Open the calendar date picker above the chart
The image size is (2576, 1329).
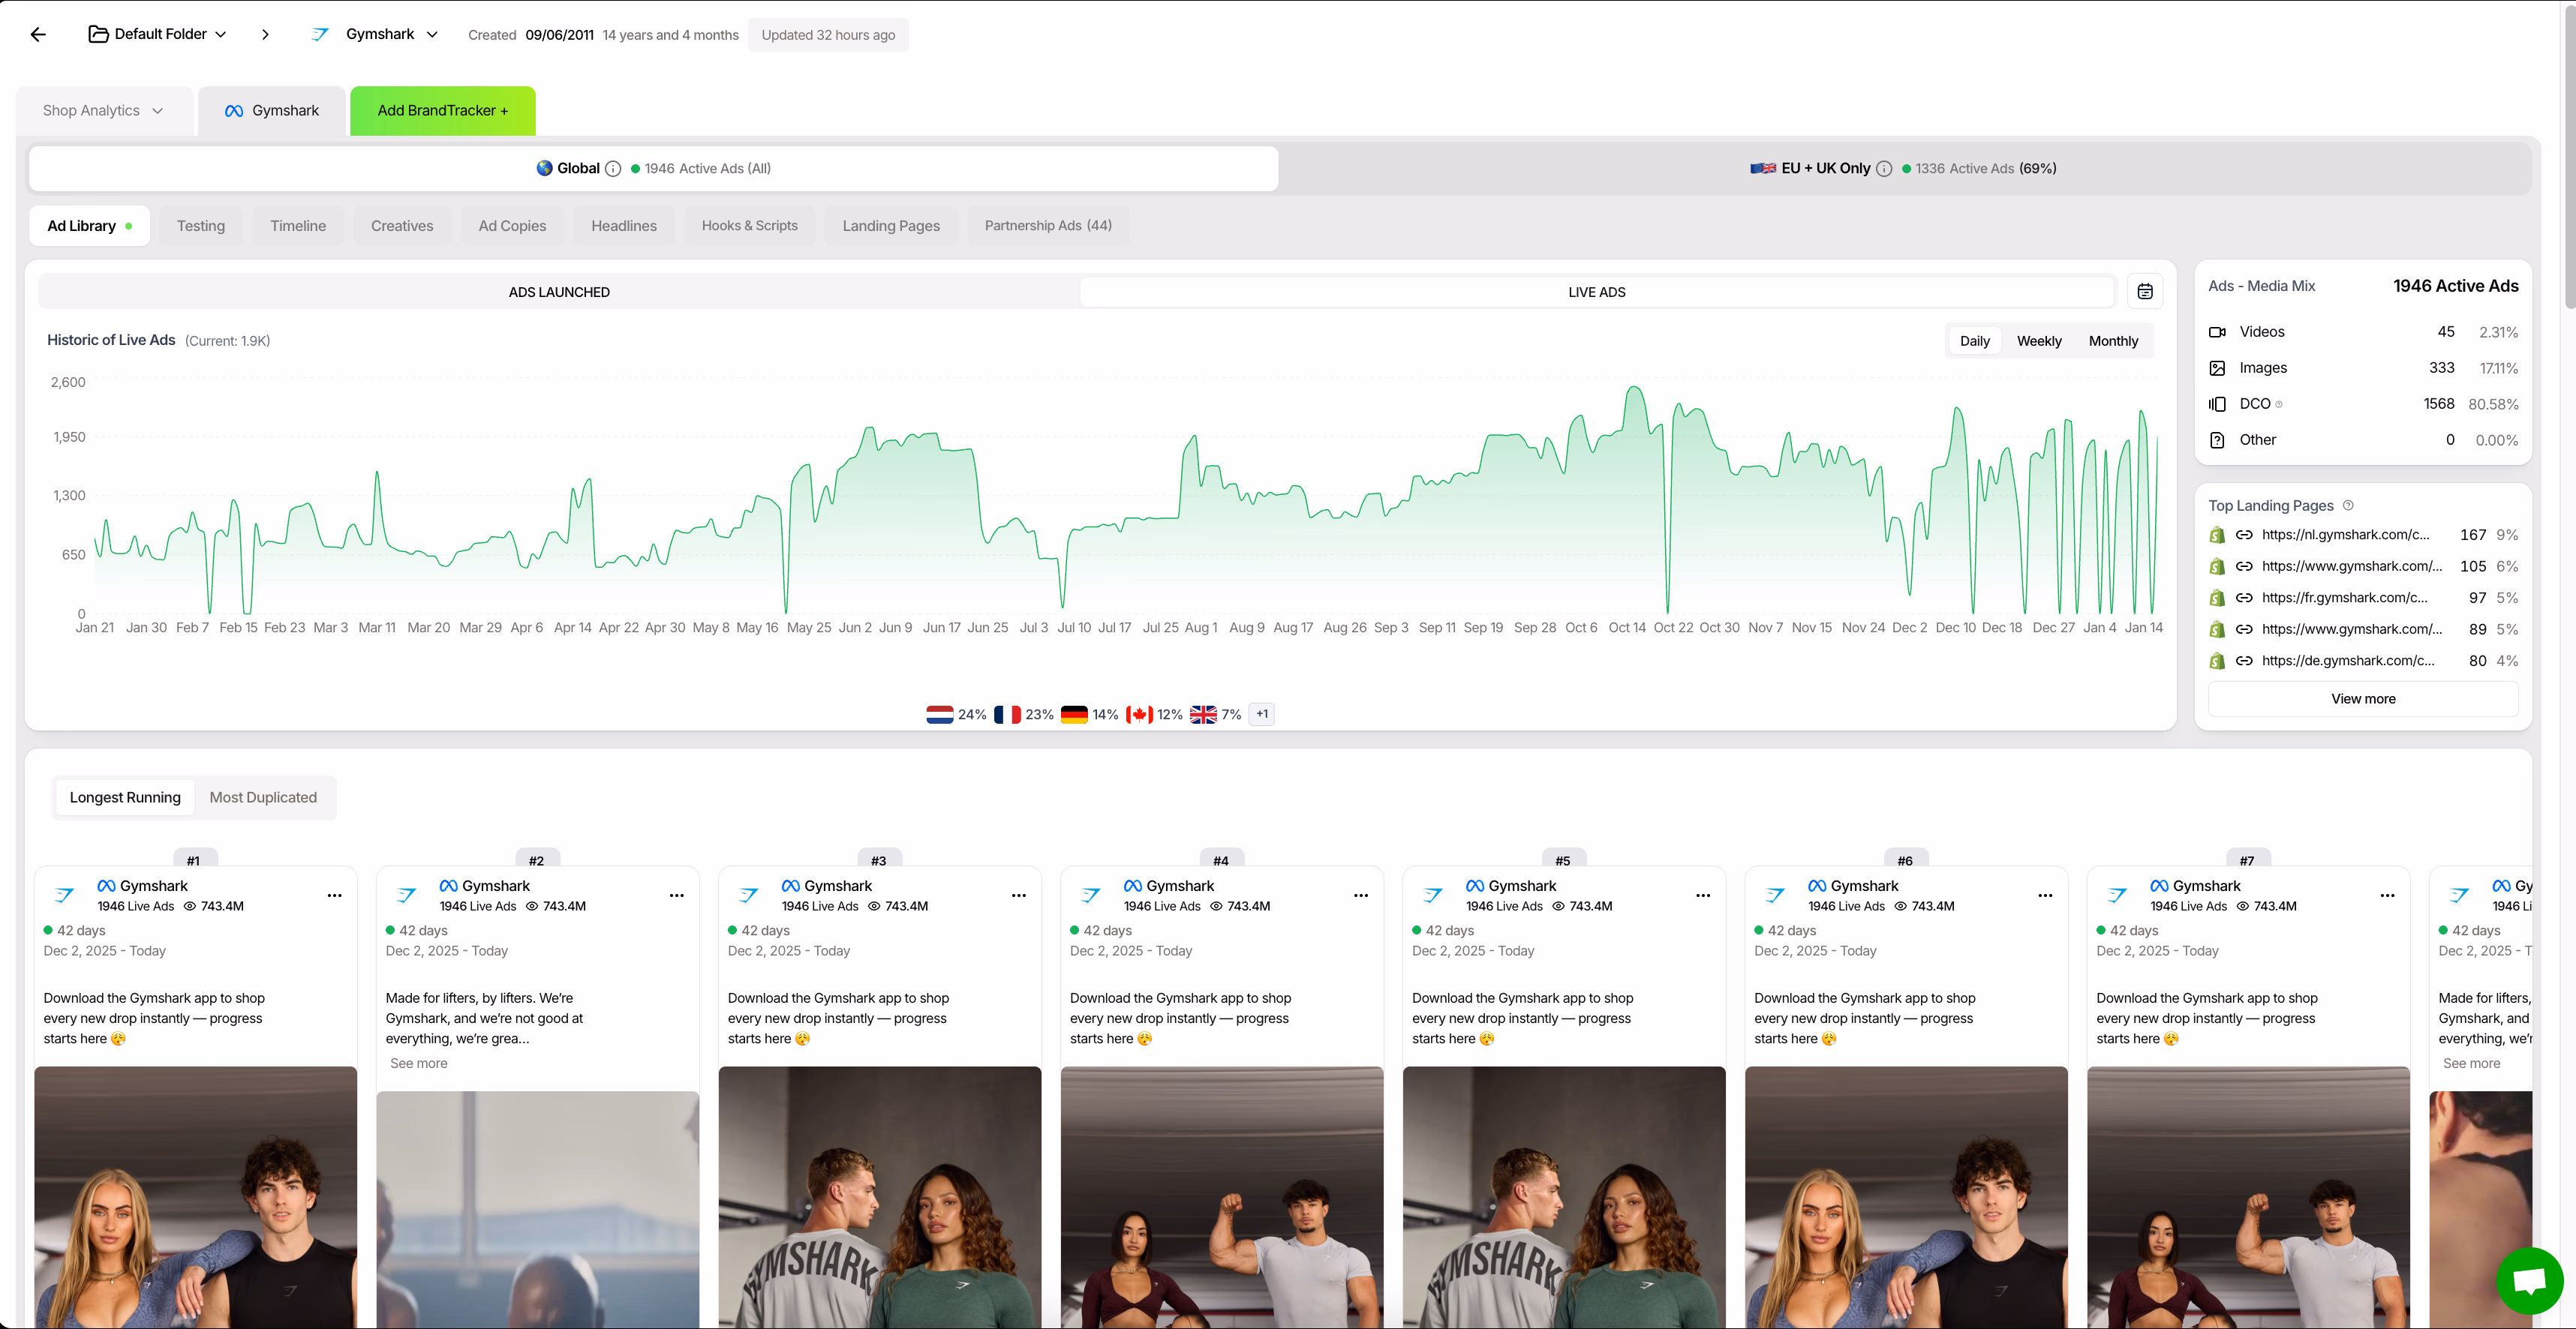(x=2146, y=291)
